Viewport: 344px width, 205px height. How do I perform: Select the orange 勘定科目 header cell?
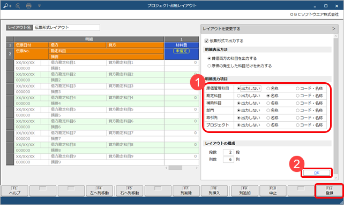[x=106, y=51]
